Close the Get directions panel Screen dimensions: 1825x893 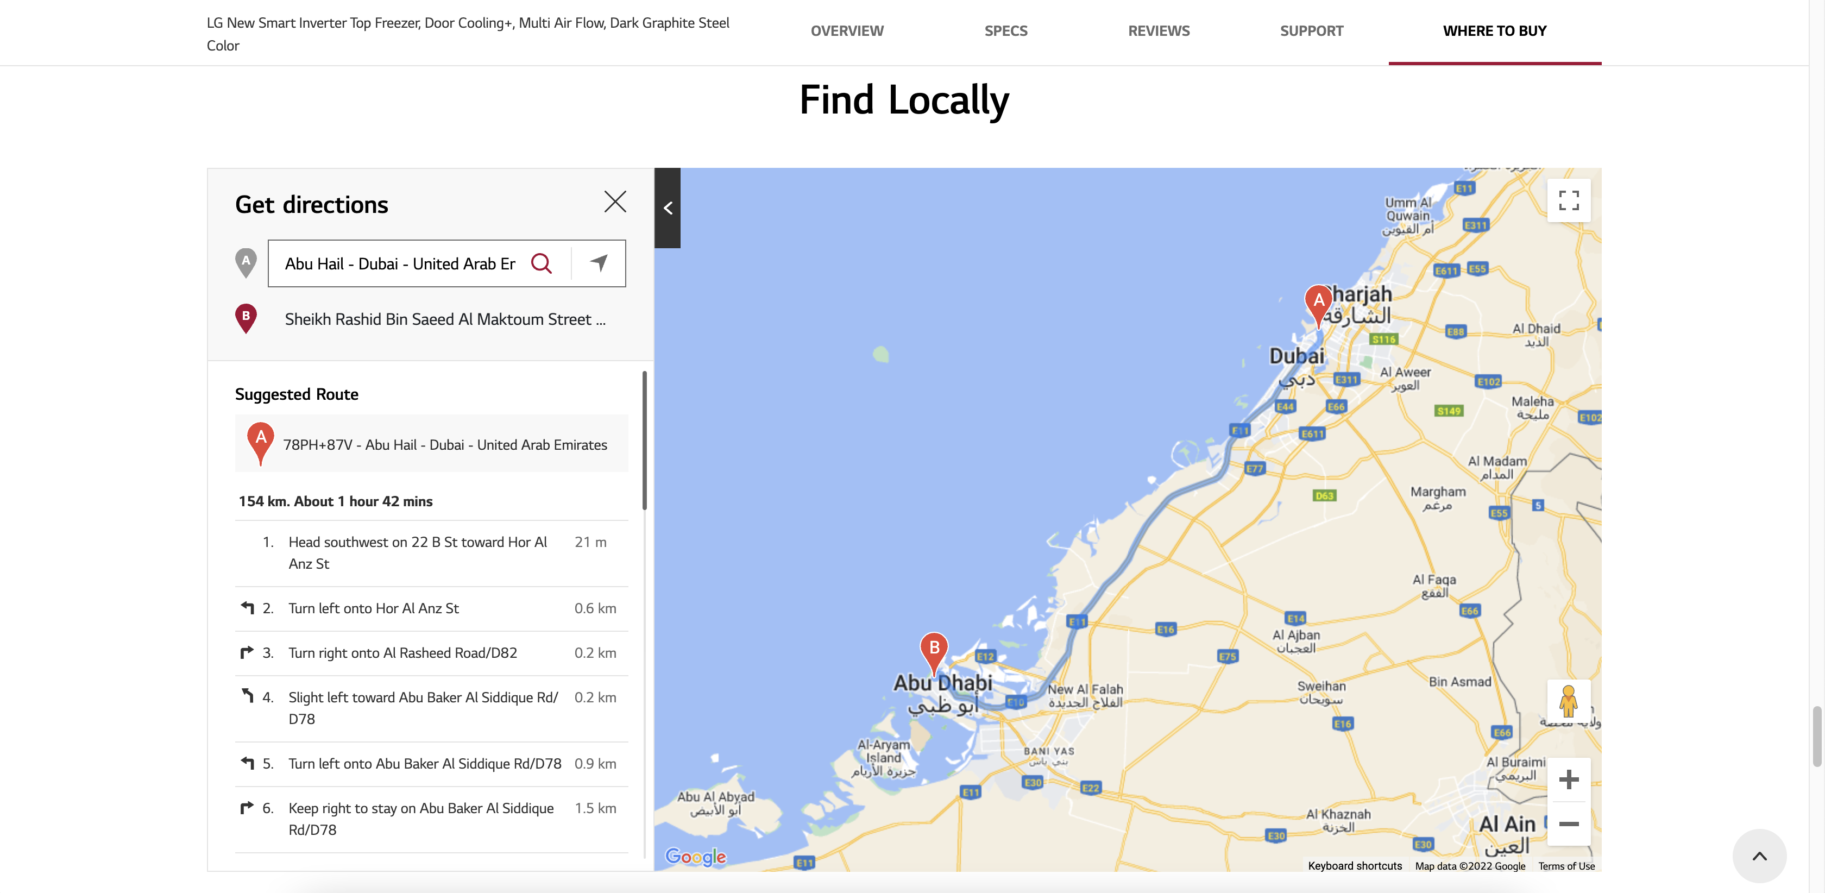click(615, 202)
